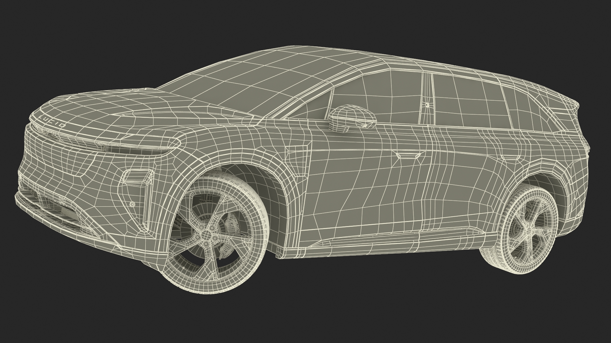The image size is (611, 343).
Task: Click the small circle on the B-pillar
Action: 427,104
